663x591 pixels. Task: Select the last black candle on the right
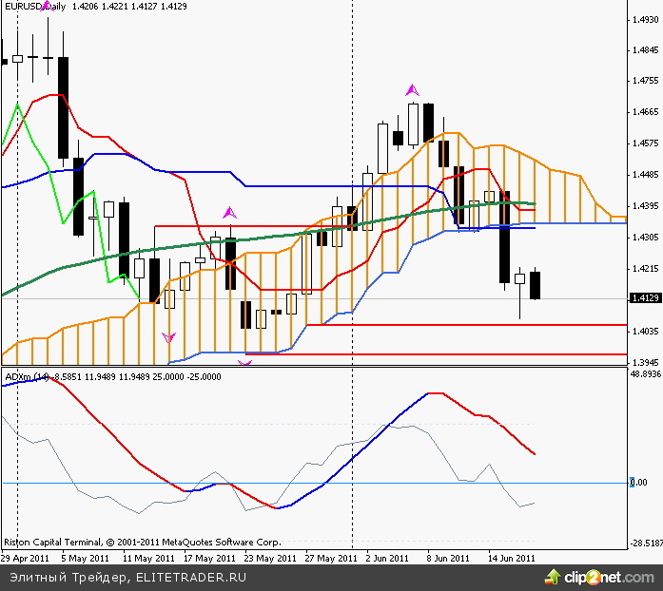click(535, 285)
